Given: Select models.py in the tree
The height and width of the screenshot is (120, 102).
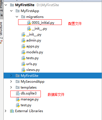Looking at the screenshot, I should tap(35, 52).
